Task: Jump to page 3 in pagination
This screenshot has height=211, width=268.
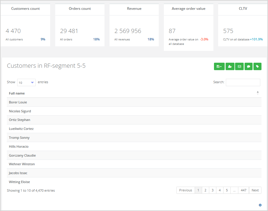Action: coord(213,190)
